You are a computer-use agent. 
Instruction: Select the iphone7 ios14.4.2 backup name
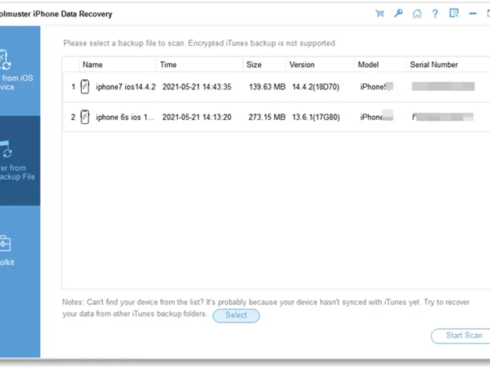pos(126,86)
